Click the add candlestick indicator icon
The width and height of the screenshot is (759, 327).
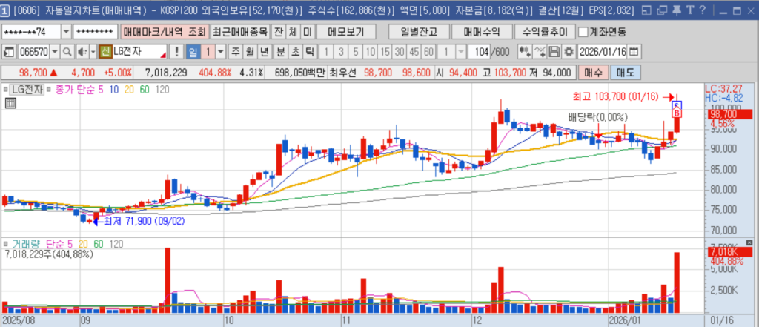click(524, 52)
